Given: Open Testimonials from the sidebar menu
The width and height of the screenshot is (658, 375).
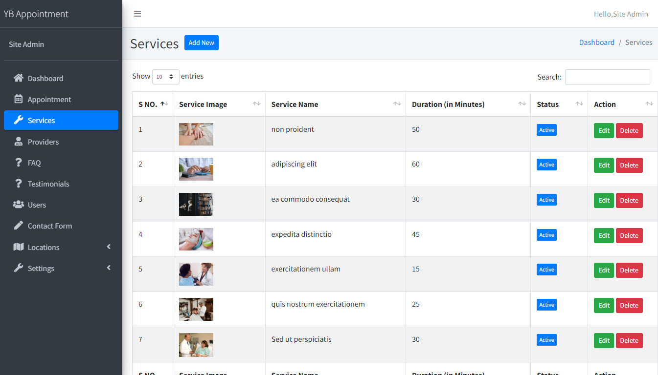Looking at the screenshot, I should click(48, 184).
